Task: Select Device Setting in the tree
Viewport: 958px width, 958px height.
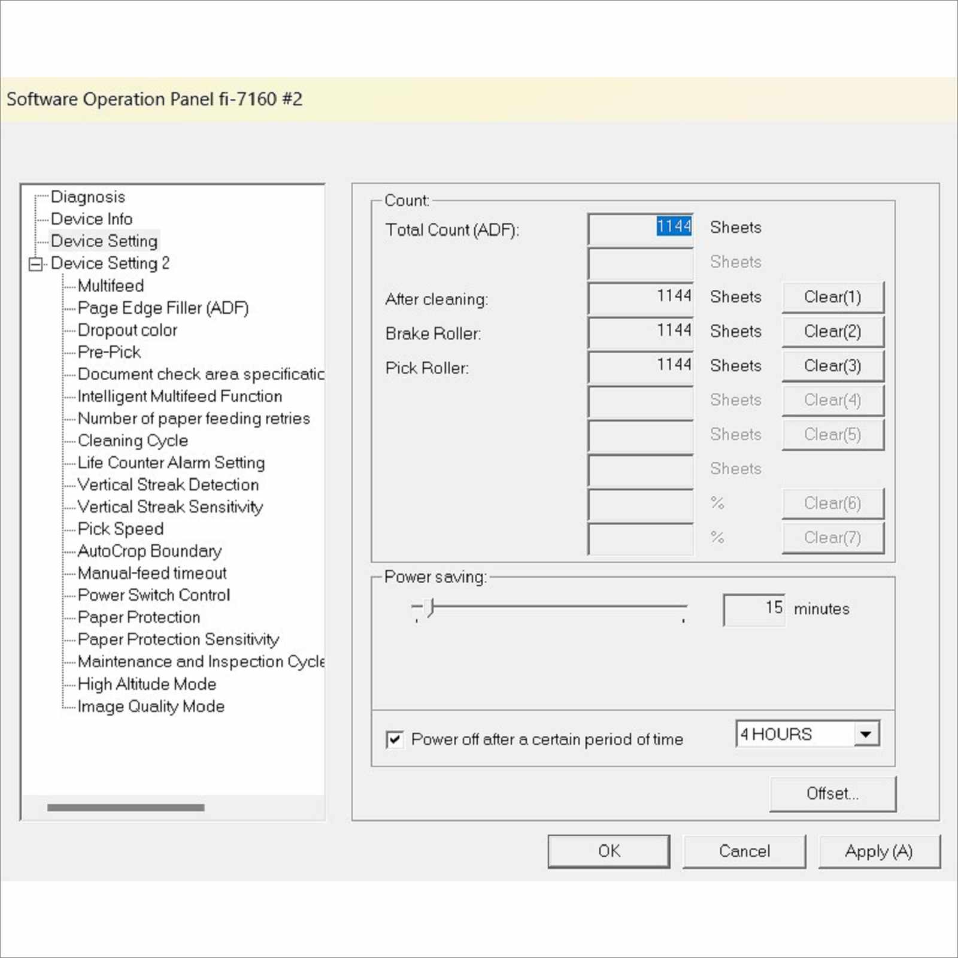Action: 104,241
